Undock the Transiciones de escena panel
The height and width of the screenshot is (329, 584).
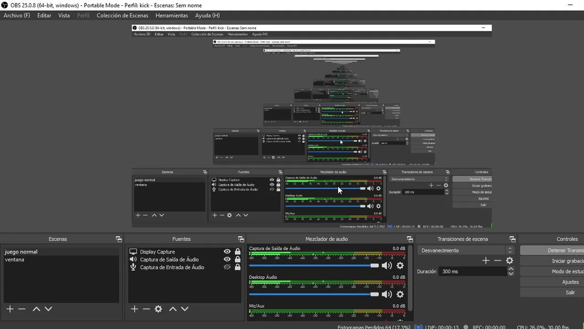click(512, 239)
